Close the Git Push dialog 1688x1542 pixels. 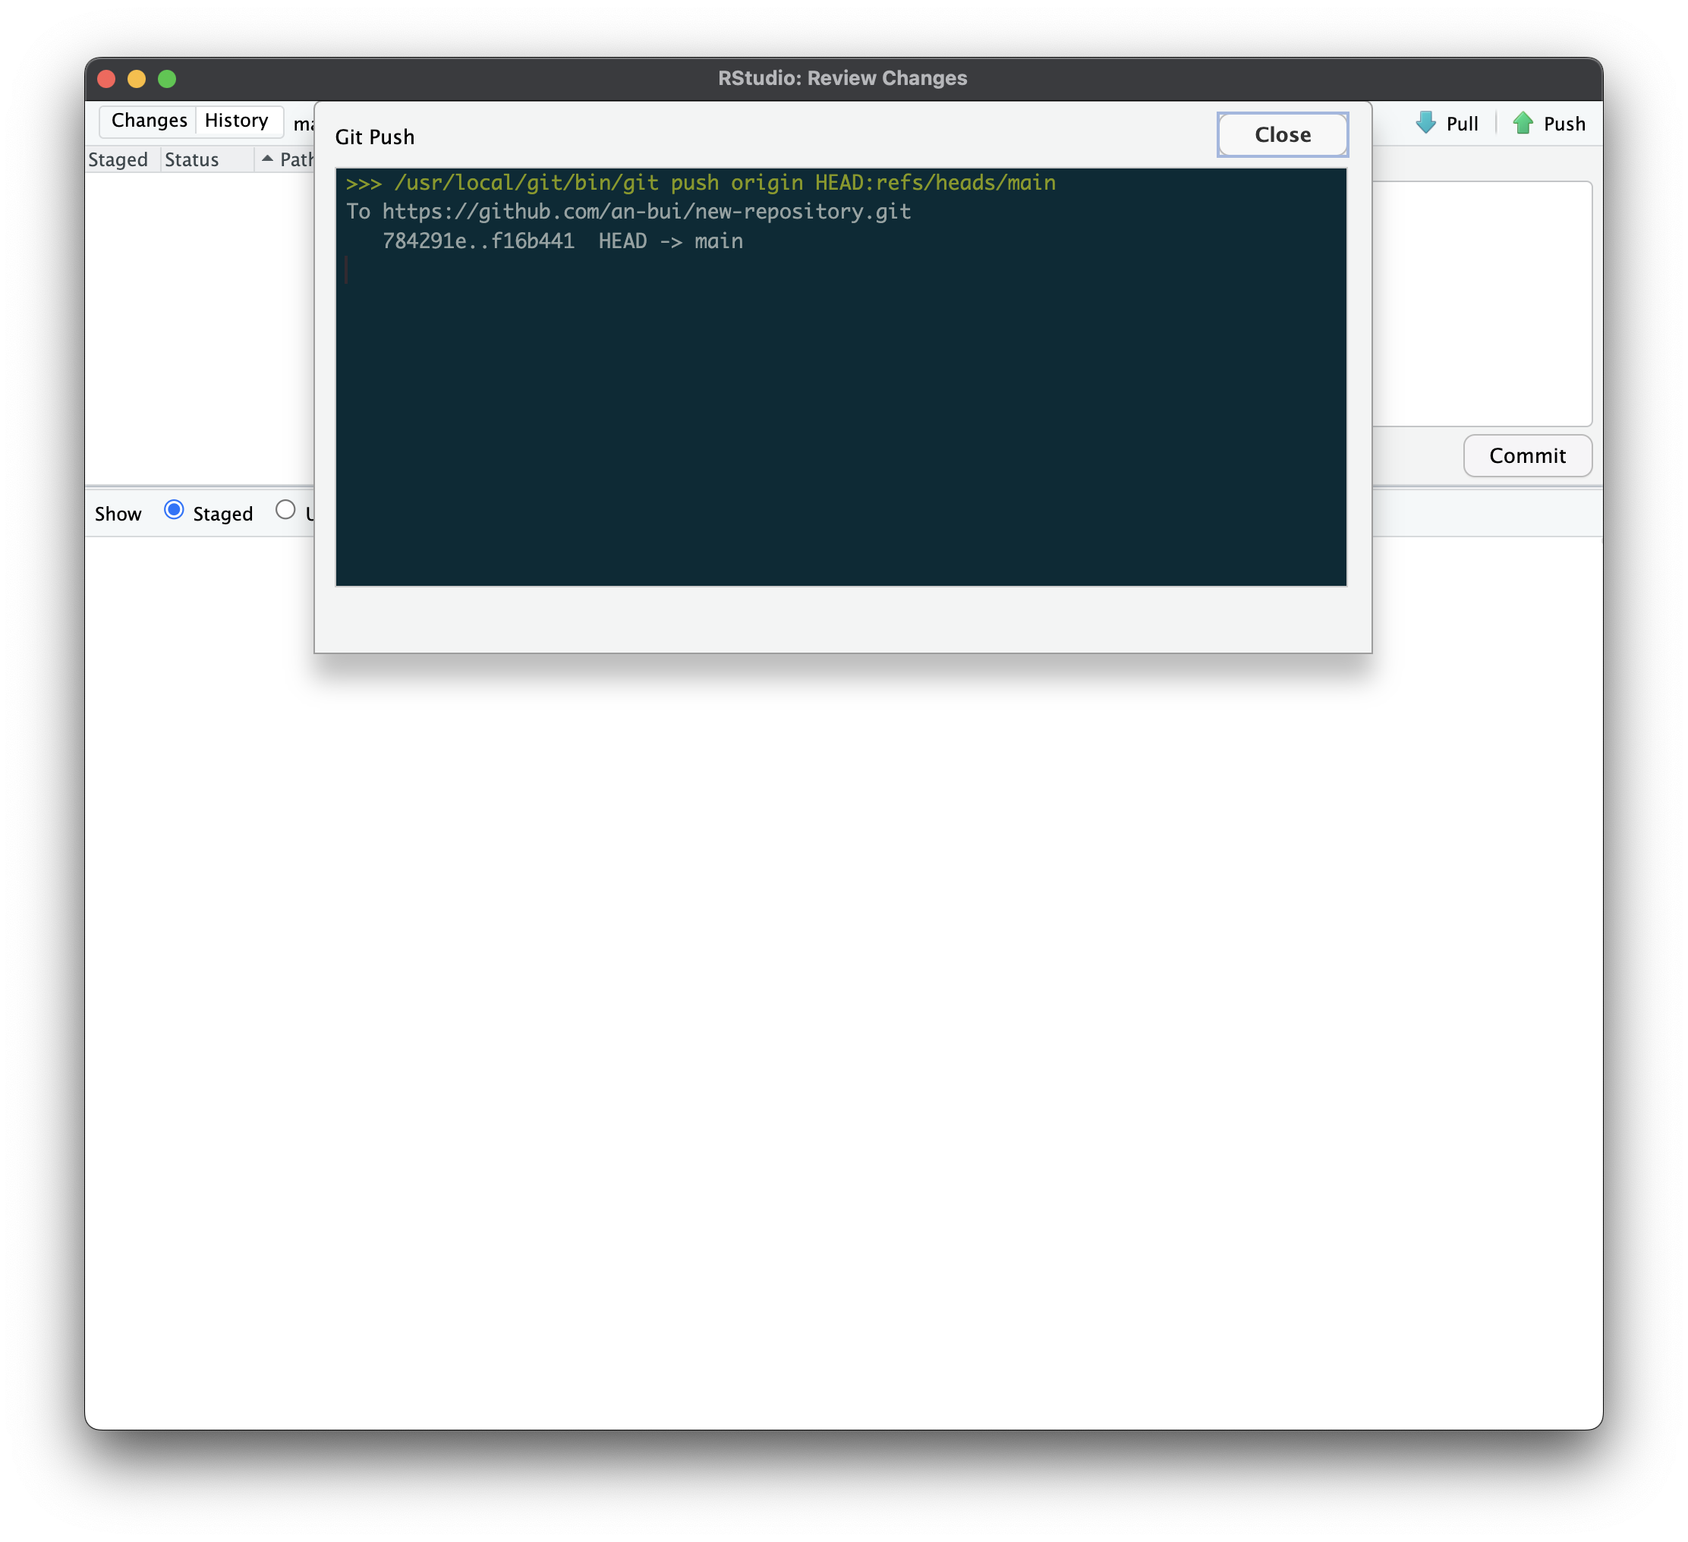coord(1281,135)
